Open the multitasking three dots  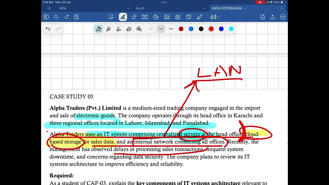[x=164, y=2]
